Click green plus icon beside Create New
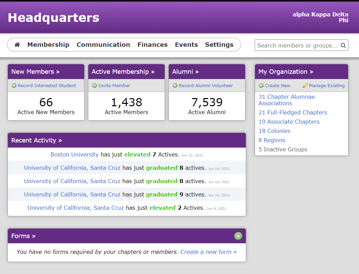The width and height of the screenshot is (359, 274). (x=261, y=86)
